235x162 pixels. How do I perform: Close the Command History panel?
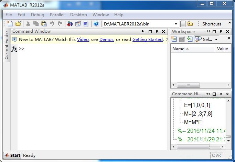point(227,94)
